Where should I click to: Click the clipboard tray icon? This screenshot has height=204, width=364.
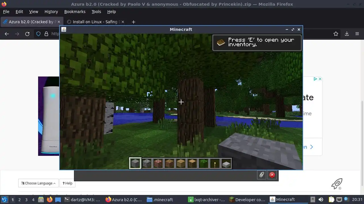click(331, 199)
